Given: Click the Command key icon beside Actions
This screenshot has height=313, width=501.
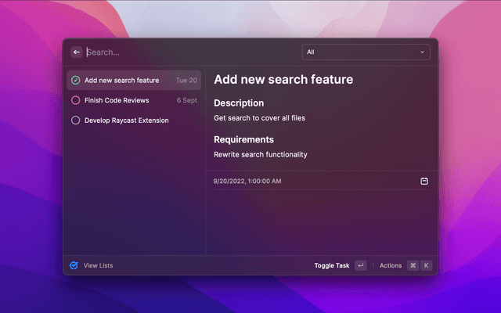Looking at the screenshot, I should [413, 265].
